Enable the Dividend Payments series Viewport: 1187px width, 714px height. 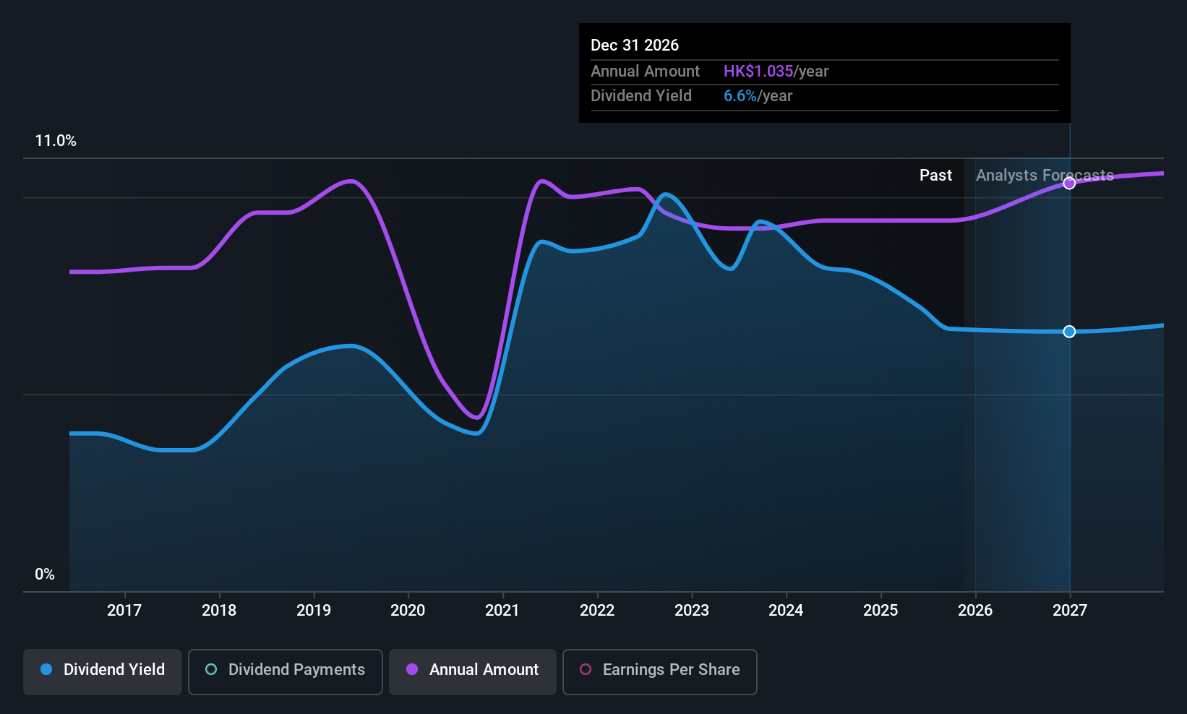pos(285,671)
